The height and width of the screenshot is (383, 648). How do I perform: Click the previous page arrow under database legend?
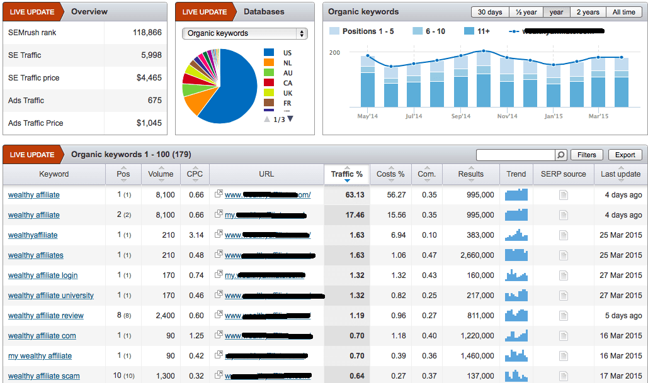(x=267, y=119)
